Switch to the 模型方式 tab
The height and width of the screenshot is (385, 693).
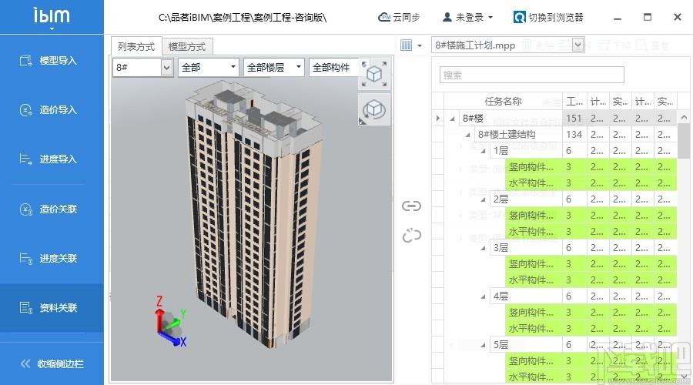coord(188,46)
